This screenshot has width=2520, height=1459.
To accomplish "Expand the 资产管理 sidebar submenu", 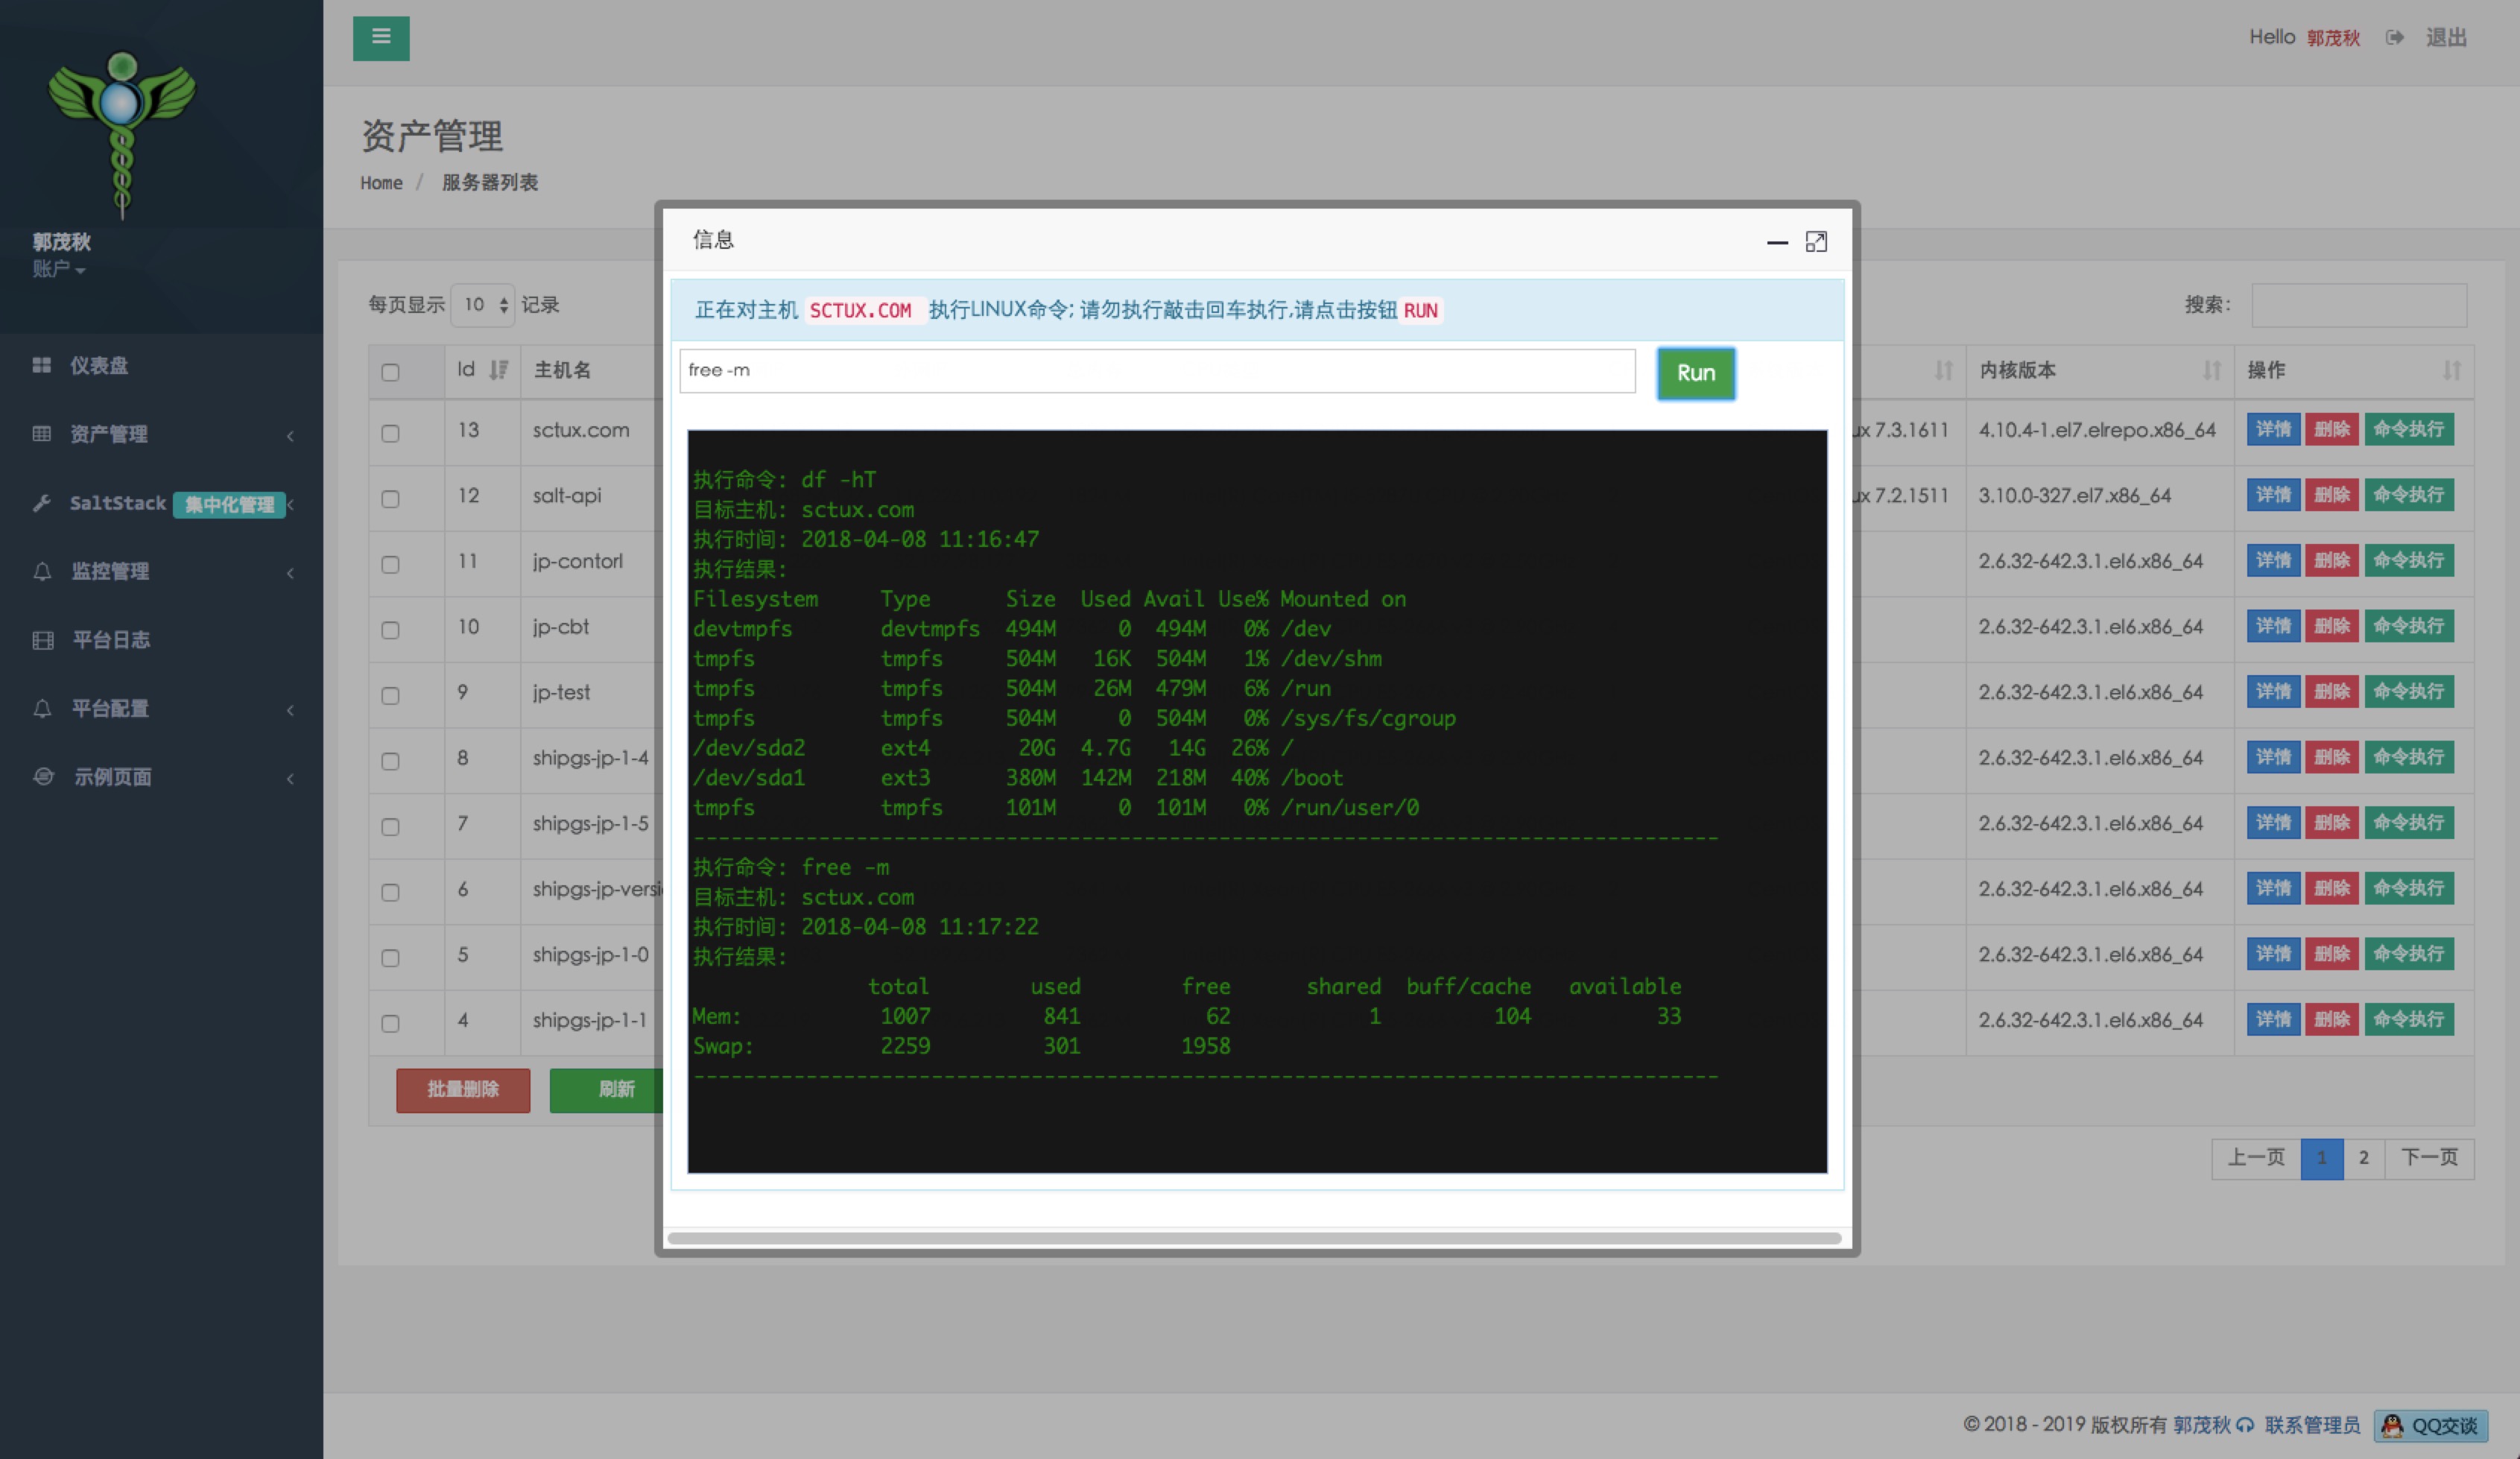I will (110, 434).
